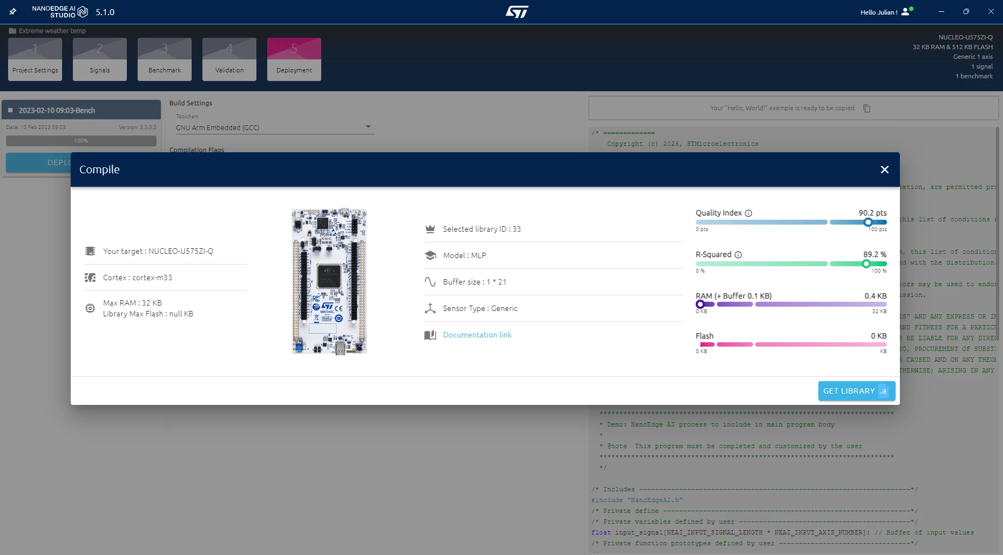1003x555 pixels.
Task: Go to step 1 Project Settings
Action: pos(35,59)
